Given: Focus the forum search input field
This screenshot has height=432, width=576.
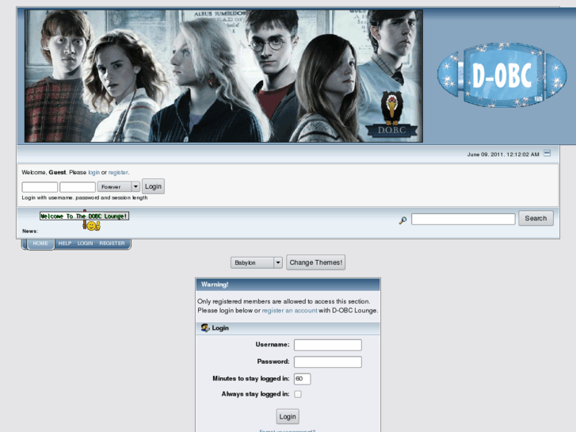Looking at the screenshot, I should 463,219.
